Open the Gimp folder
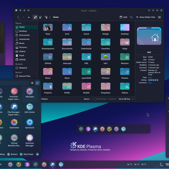Viewport: 169px width, 169px height. 125,44
